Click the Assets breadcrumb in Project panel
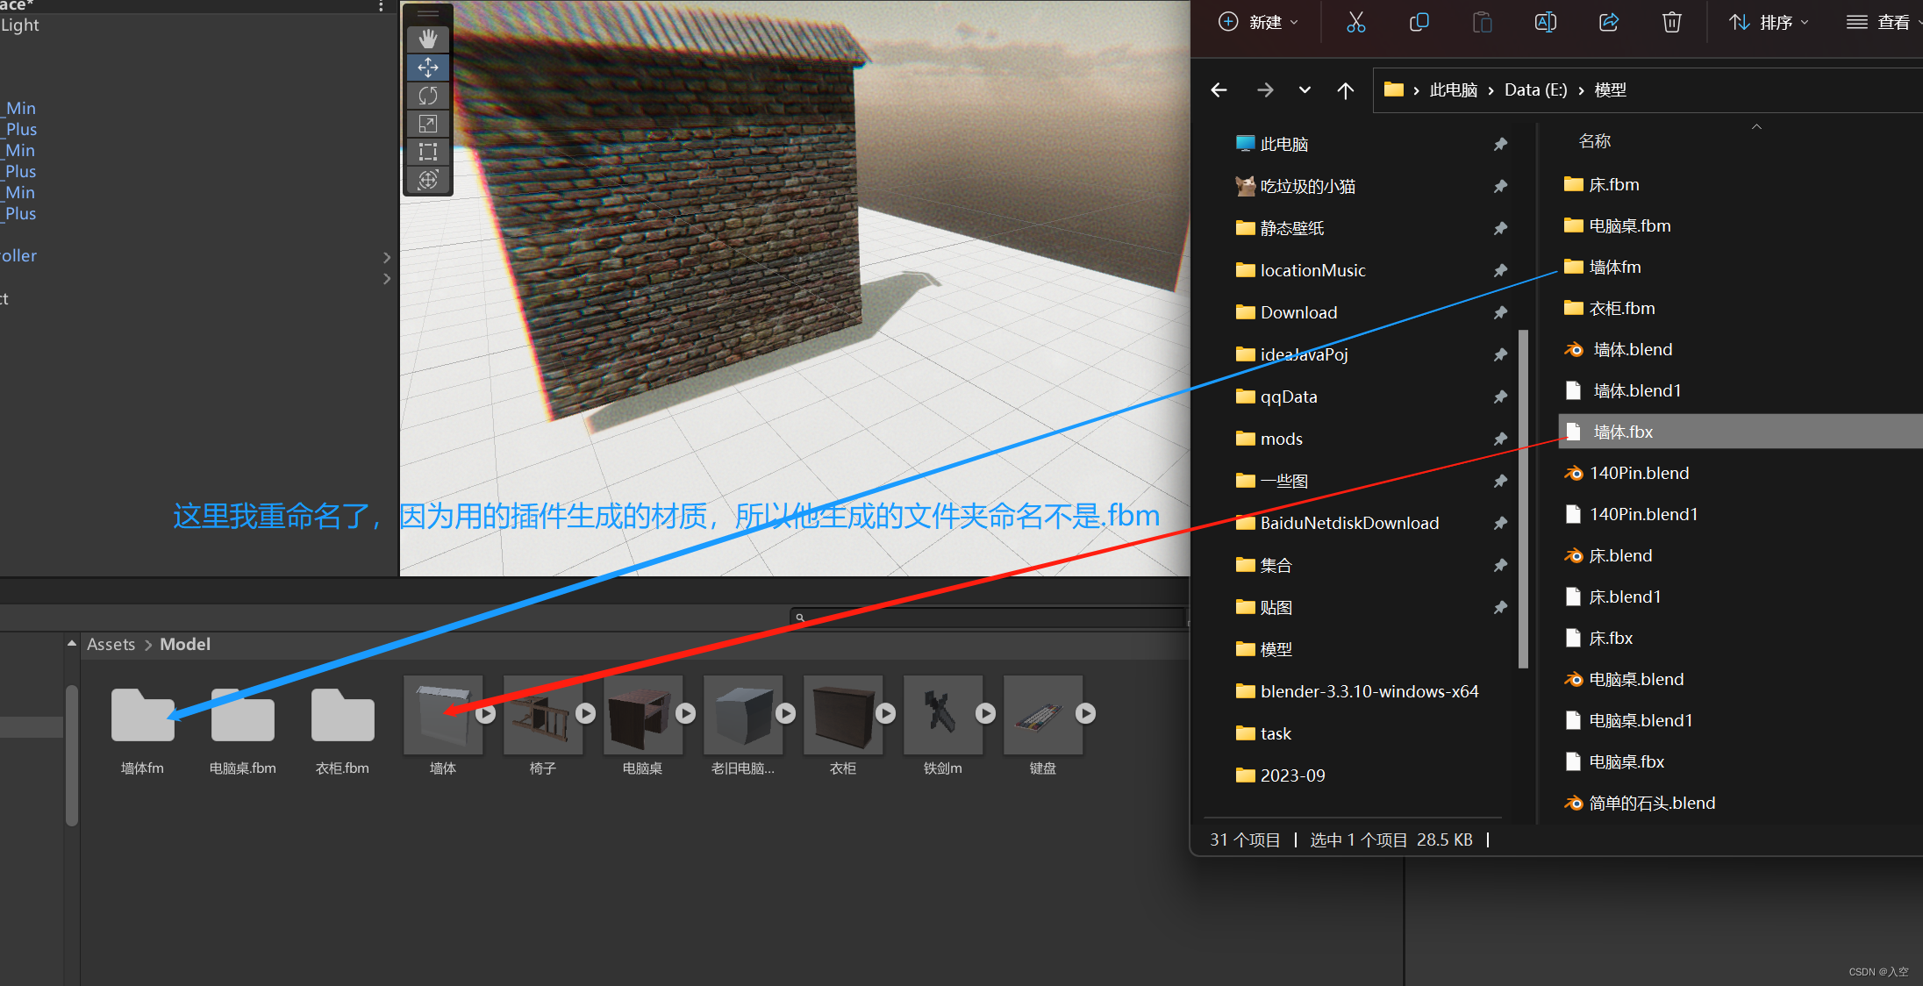 [x=111, y=644]
